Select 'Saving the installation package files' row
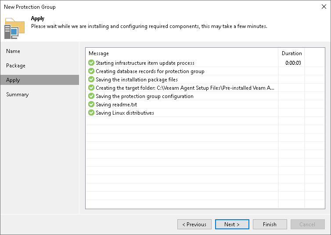Viewport: 331px width, 235px height. pos(205,79)
